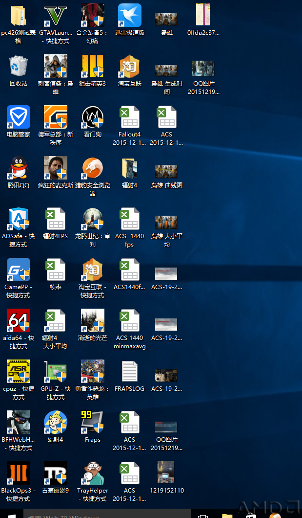Viewport: 302px width, 518px height.
Task: Launch 辐射4 Vault Boy game shortcut
Action: [56, 422]
